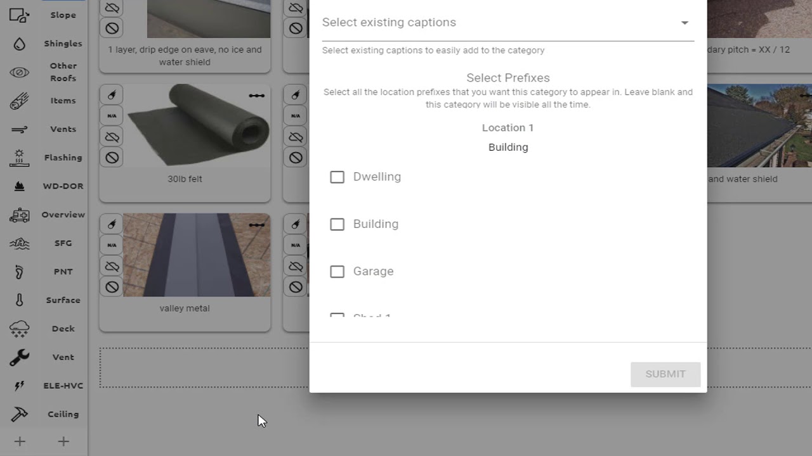
Task: Click the left plus icon at sidebar bottom
Action: pos(20,441)
